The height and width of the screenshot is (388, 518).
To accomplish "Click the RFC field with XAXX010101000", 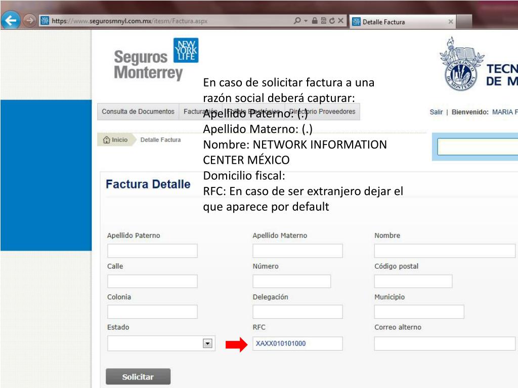I will click(297, 344).
